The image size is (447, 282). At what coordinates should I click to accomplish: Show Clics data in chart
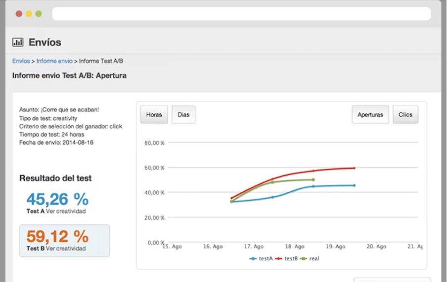(x=405, y=114)
